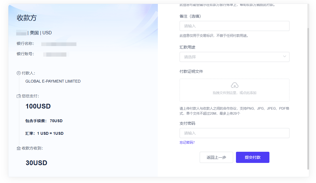Screen dimensions: 316x183
Task: Click the 汇率 exchange rate line
Action: pyautogui.click(x=44, y=133)
